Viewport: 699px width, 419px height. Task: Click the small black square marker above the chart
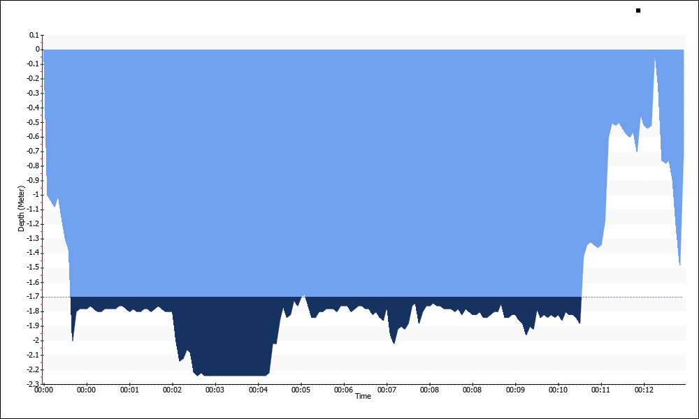click(638, 10)
